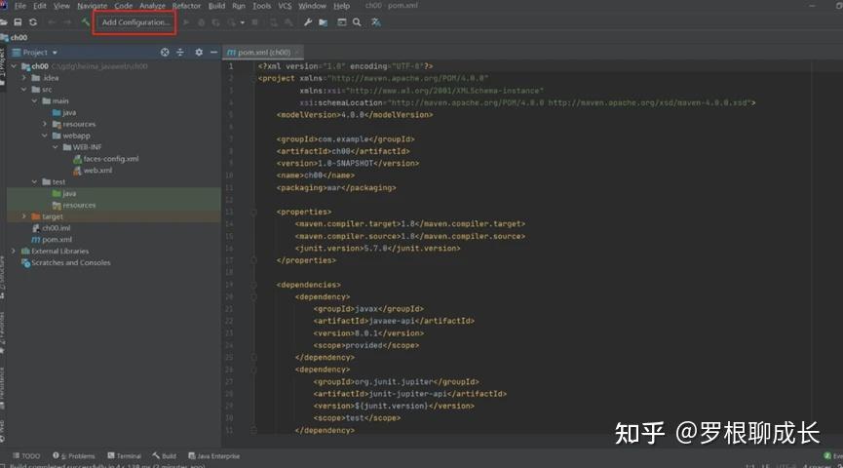Fold the dependencies block at line 19
The image size is (843, 468).
tap(253, 285)
